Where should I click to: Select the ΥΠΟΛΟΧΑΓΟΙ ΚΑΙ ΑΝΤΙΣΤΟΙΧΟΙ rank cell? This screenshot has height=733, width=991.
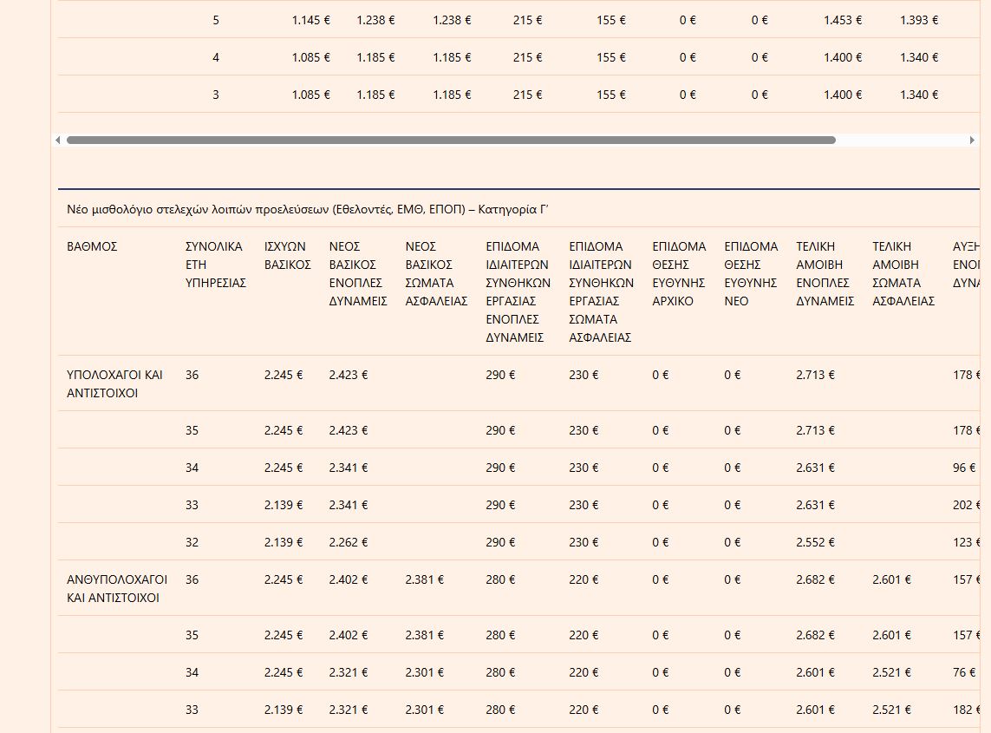click(114, 383)
